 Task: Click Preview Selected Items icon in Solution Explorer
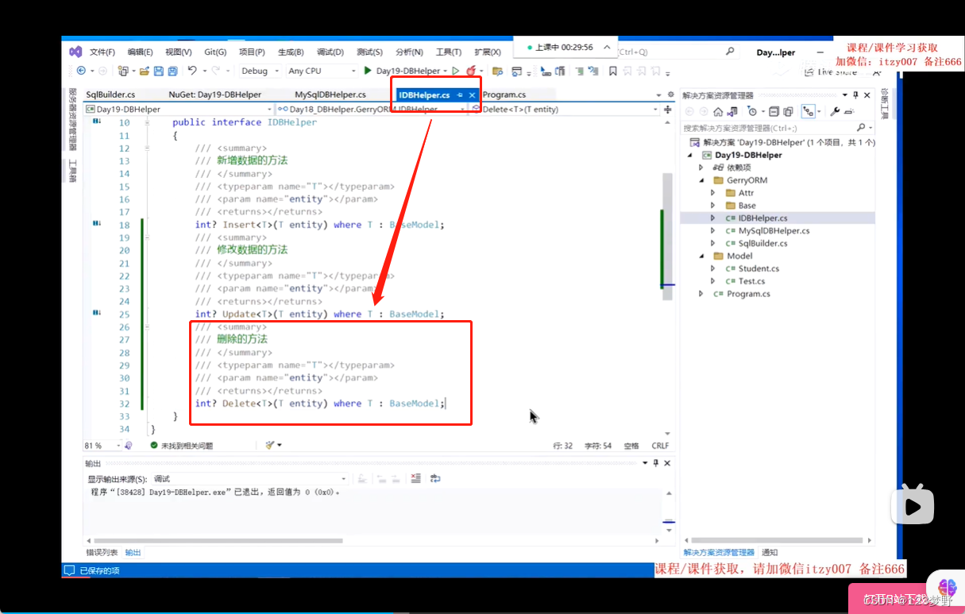(x=849, y=112)
